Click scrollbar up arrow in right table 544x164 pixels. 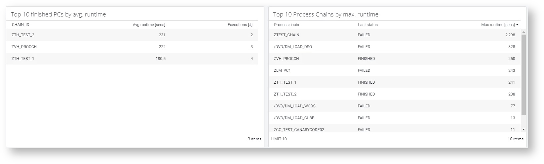pyautogui.click(x=524, y=32)
